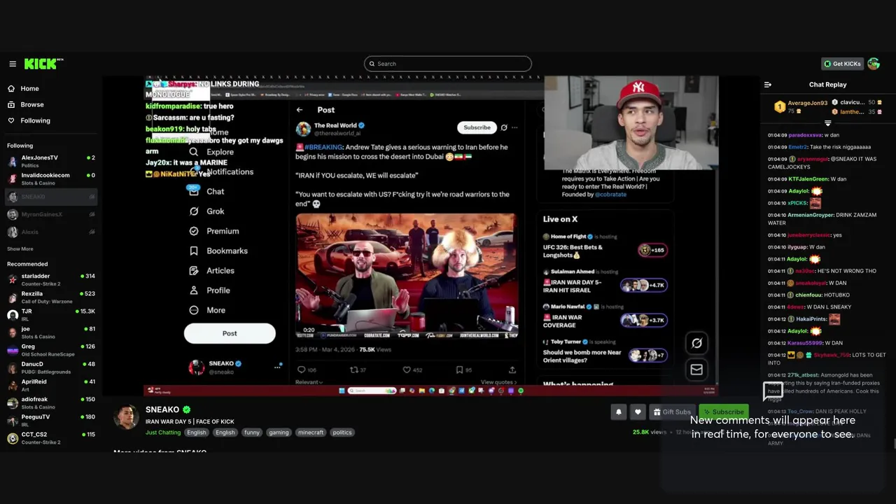Click the speech bubble icon over chat
Screen dimensions: 896x504
click(773, 391)
